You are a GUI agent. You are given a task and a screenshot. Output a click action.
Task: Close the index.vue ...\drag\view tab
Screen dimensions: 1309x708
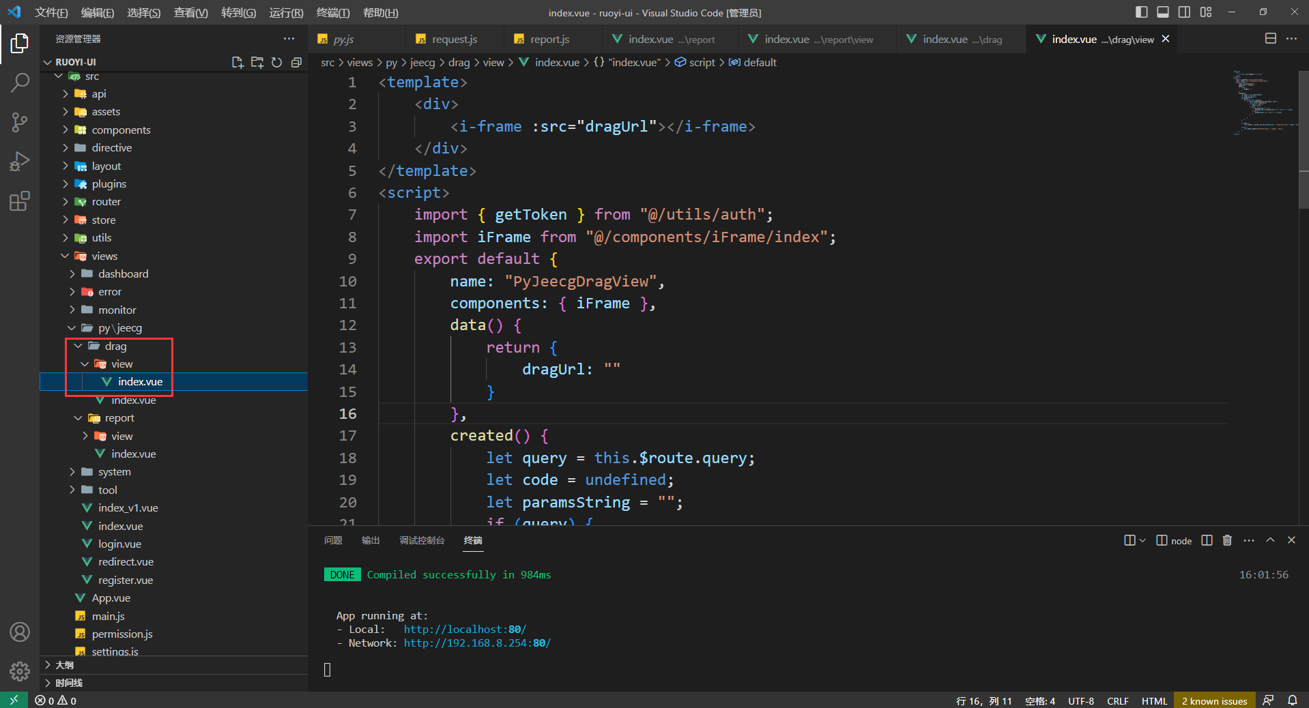(1166, 39)
